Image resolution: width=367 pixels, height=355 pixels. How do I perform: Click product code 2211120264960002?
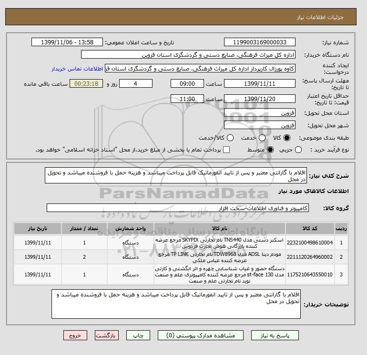(x=310, y=257)
